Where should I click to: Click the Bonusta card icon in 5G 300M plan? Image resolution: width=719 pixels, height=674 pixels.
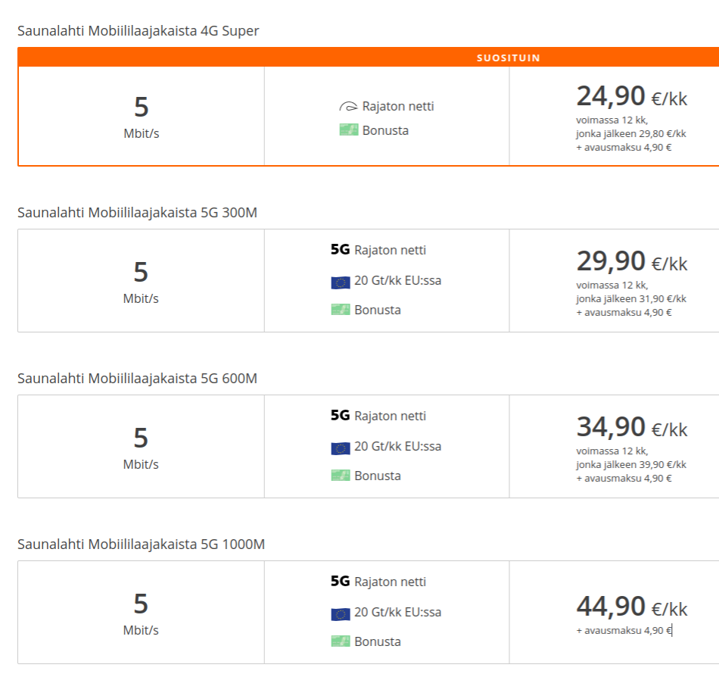click(341, 310)
